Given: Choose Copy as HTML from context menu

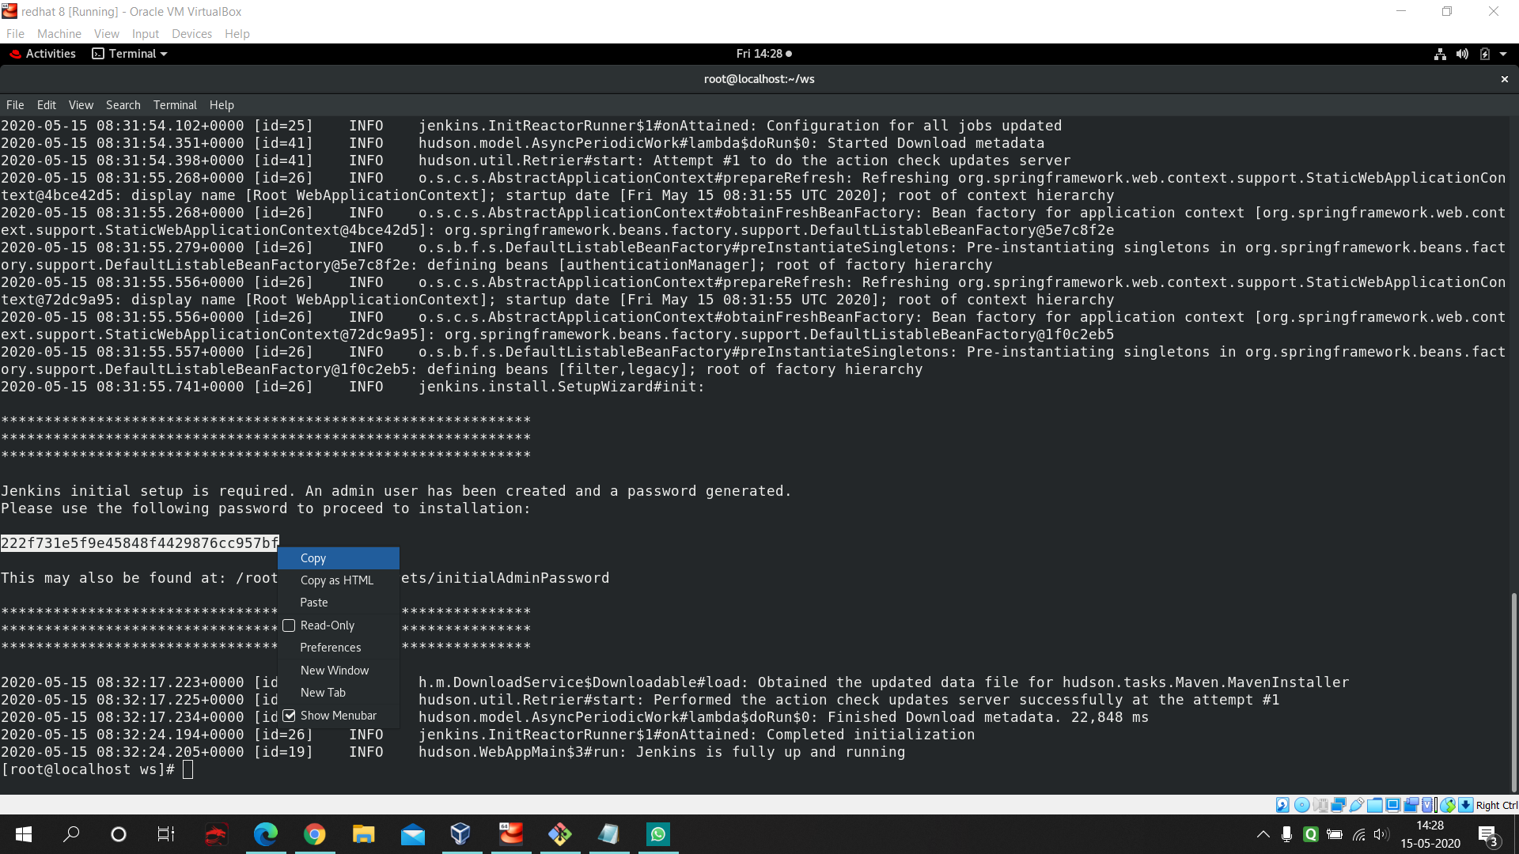Looking at the screenshot, I should [x=339, y=580].
